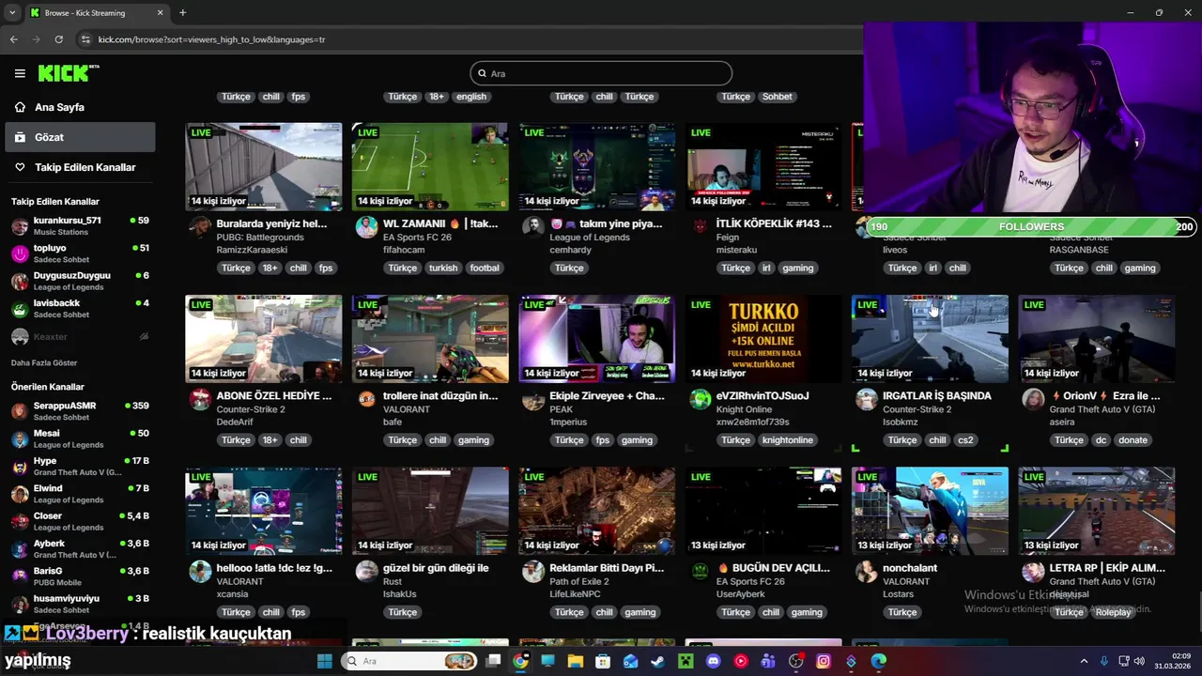Viewport: 1202px width, 676px height.
Task: Click the browser address bar URL
Action: [x=211, y=39]
